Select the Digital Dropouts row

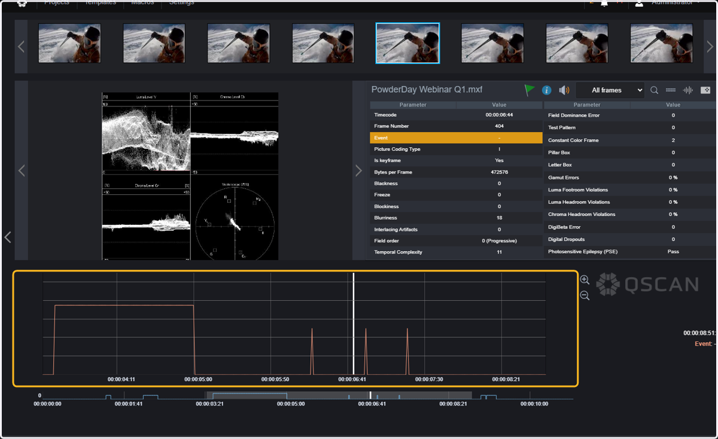pyautogui.click(x=631, y=239)
